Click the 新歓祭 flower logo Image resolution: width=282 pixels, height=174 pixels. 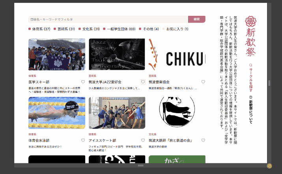point(250,21)
